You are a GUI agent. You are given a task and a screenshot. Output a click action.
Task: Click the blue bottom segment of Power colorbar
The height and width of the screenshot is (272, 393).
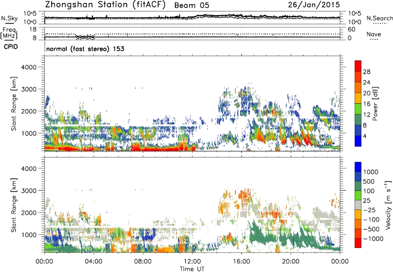358,141
